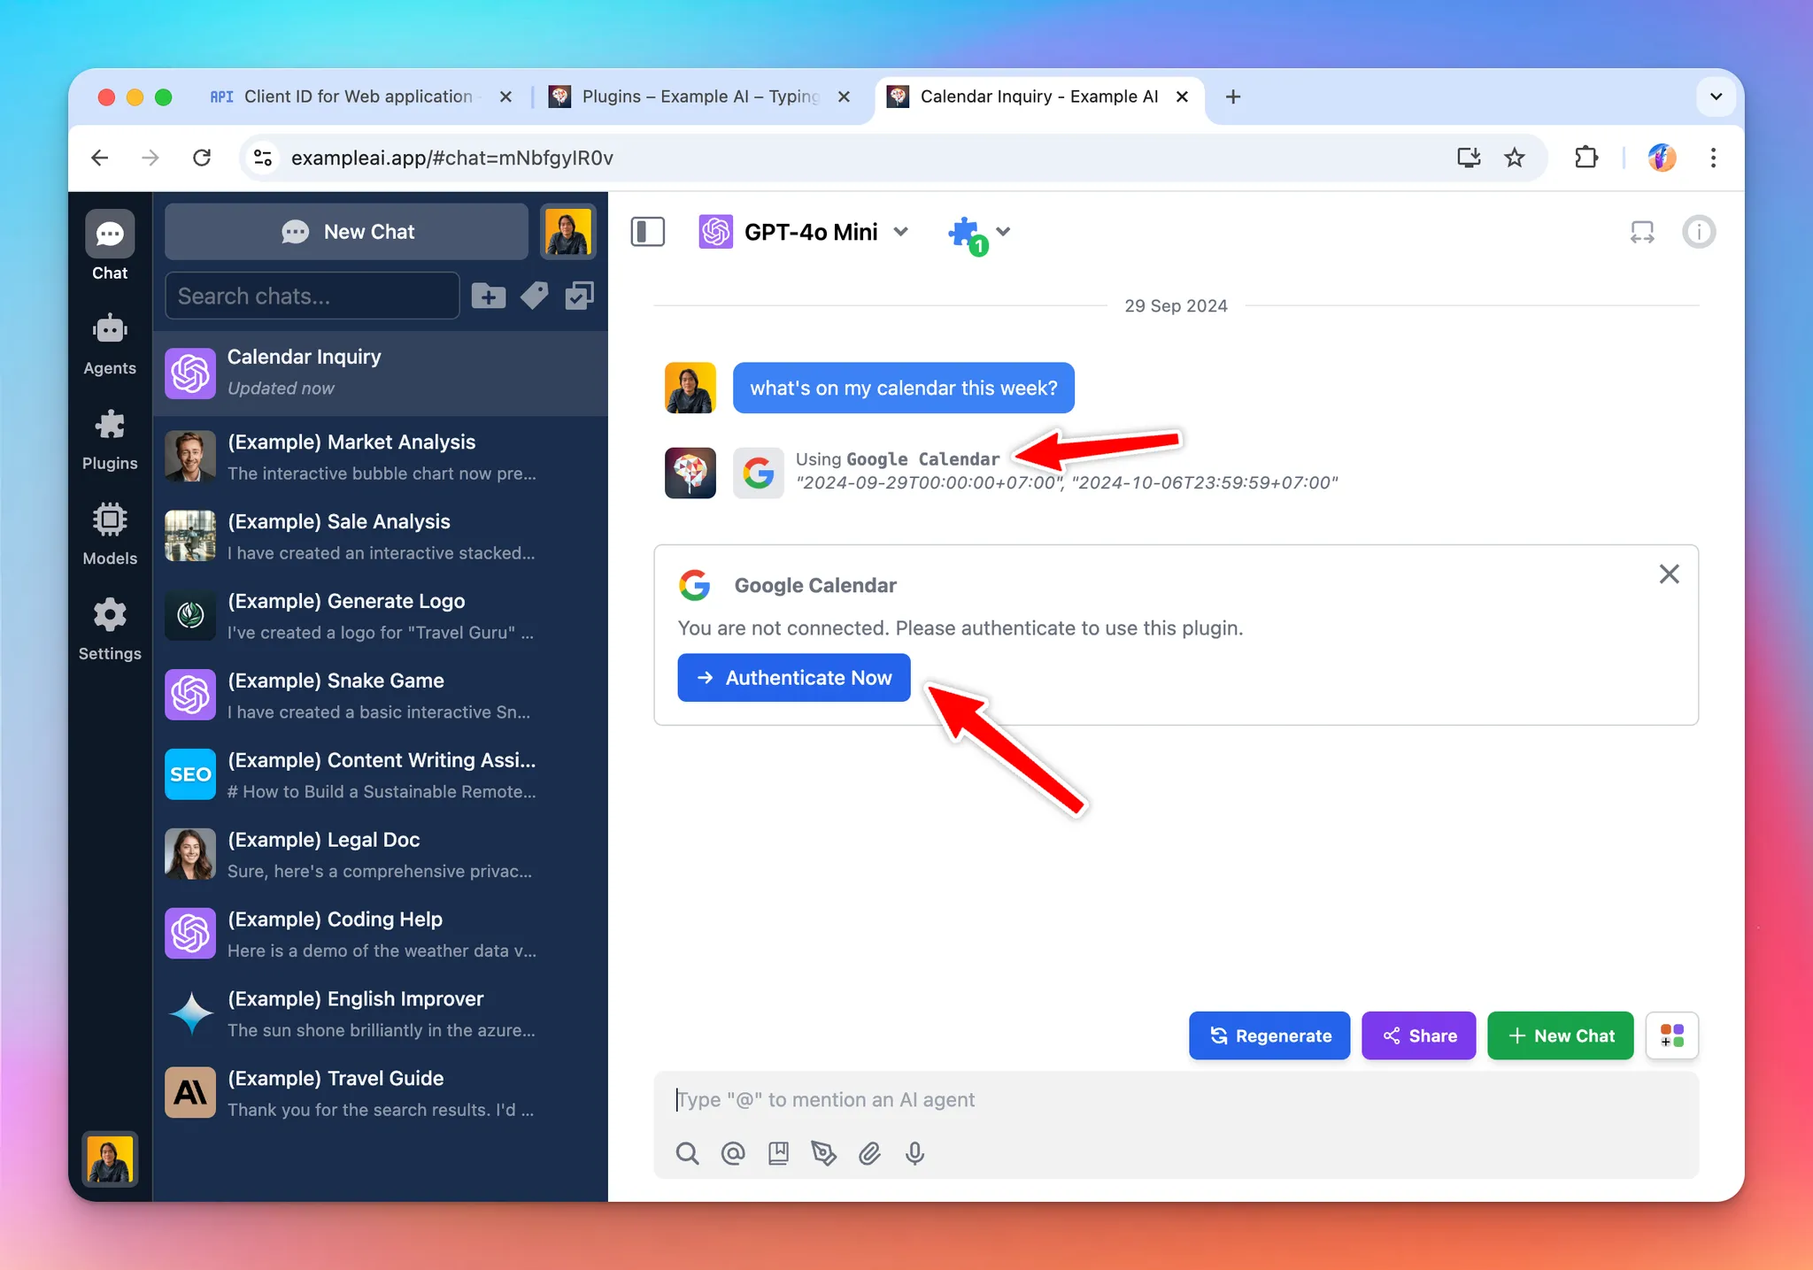Dismiss the Google Calendar authentication card
Viewport: 1813px width, 1270px height.
(x=1670, y=573)
